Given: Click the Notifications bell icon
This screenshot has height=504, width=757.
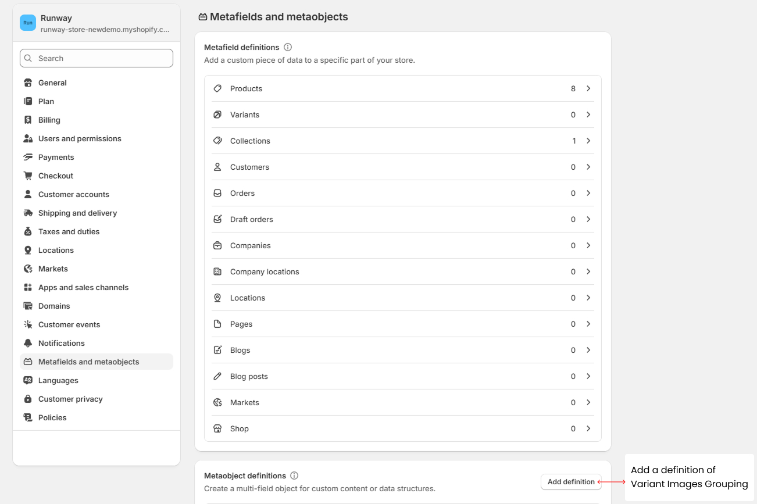Looking at the screenshot, I should tap(28, 343).
